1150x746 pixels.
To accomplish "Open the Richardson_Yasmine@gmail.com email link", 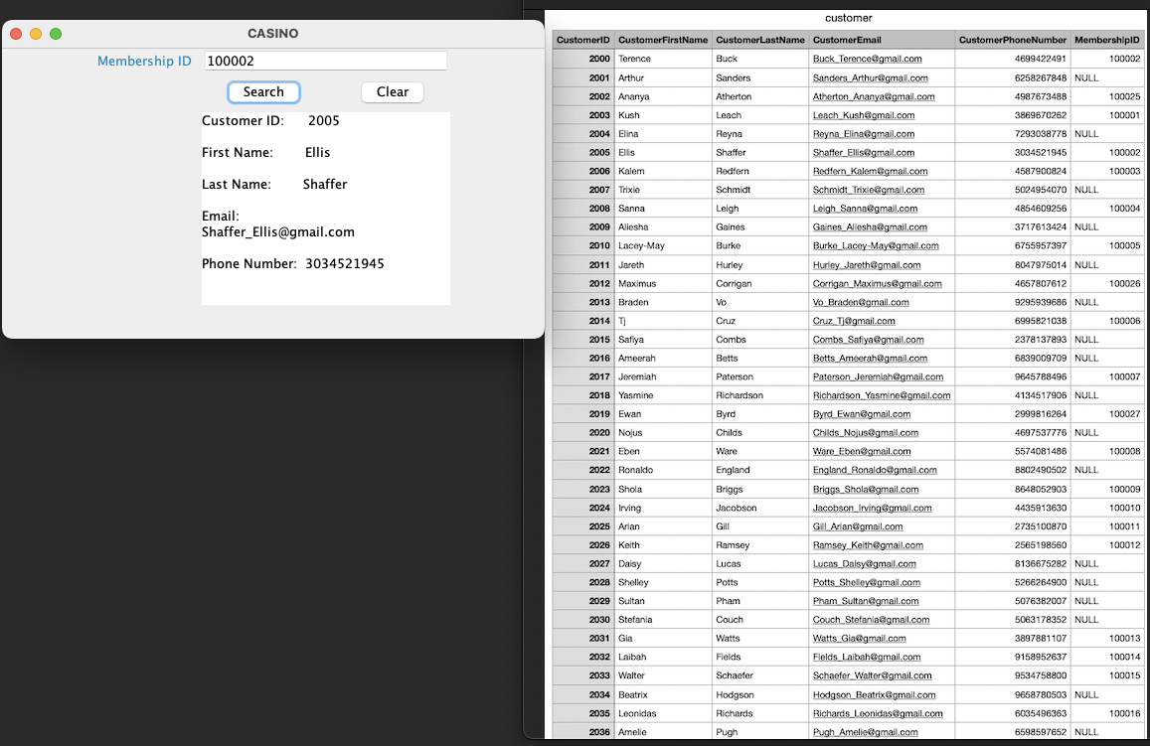I will [882, 395].
